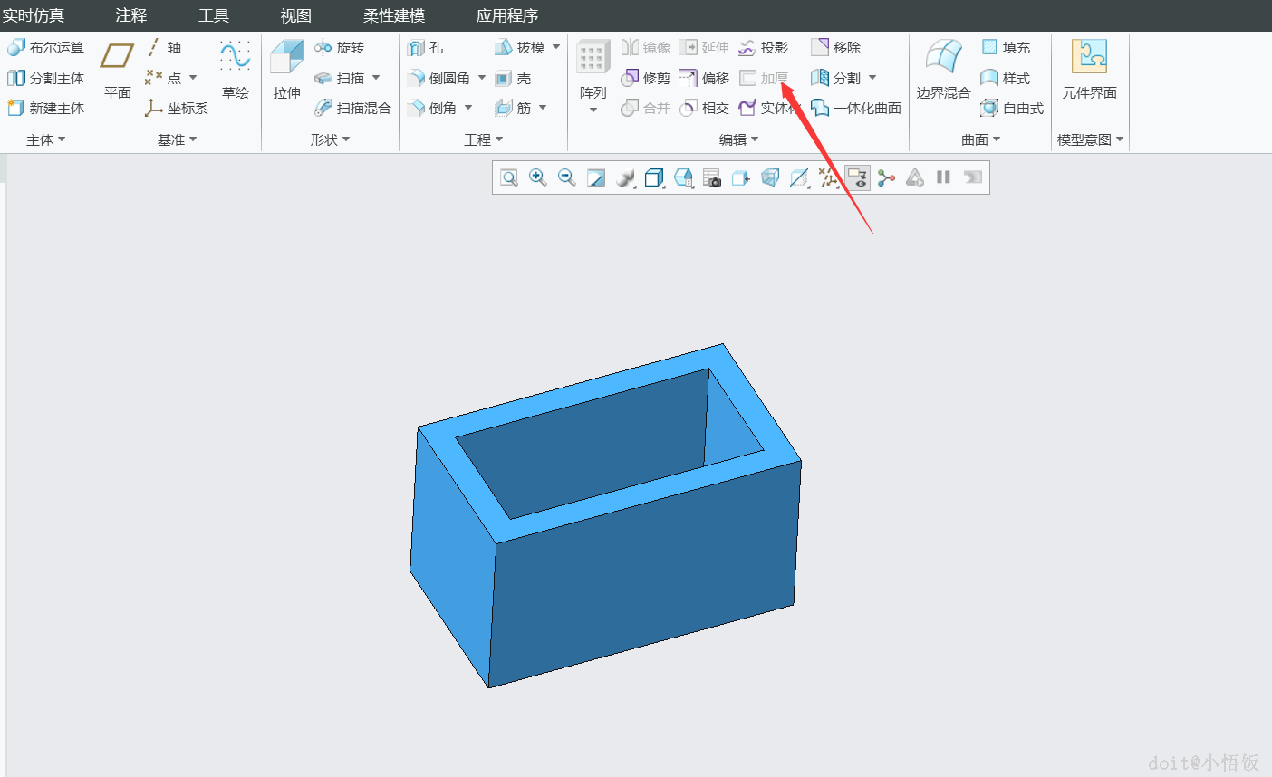Open the 工具 ribbon tab
1272x777 pixels.
214,15
